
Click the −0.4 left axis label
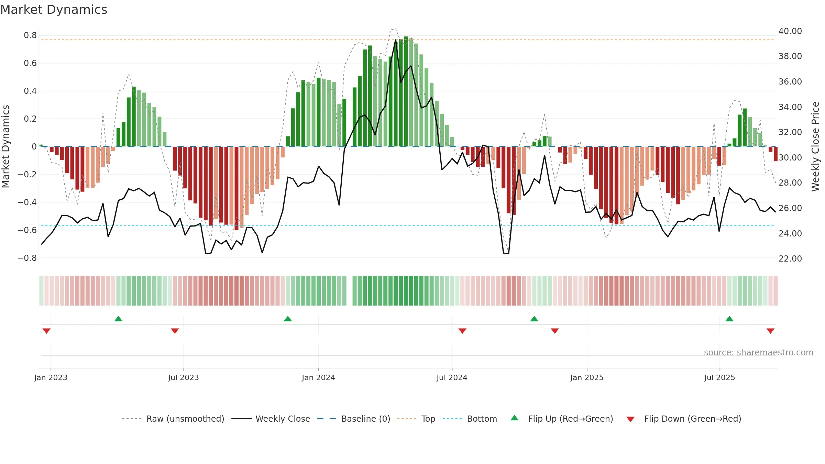[27, 202]
